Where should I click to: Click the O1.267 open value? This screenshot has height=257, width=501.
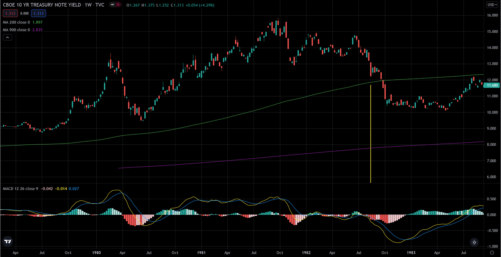132,5
